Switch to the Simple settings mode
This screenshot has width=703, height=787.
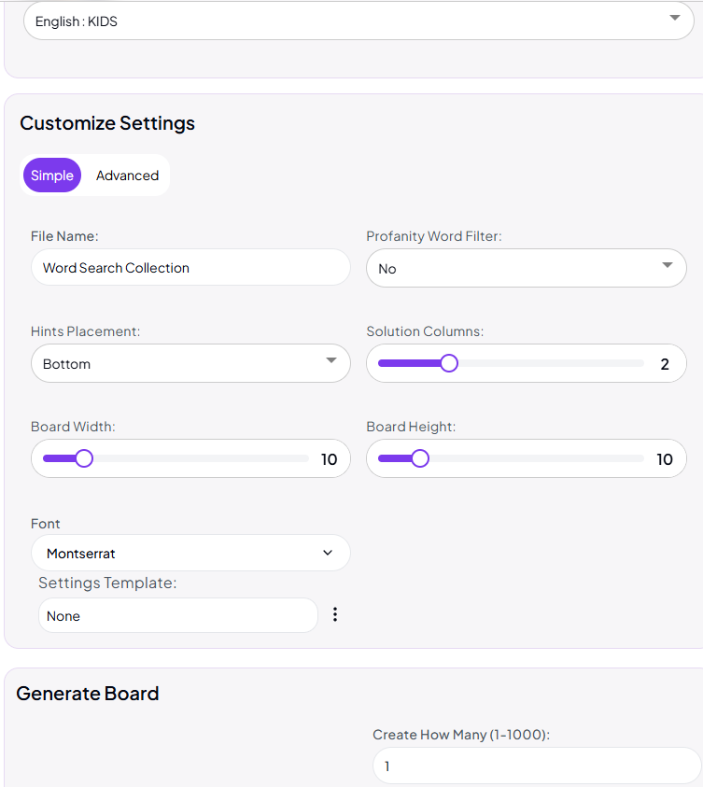(52, 176)
